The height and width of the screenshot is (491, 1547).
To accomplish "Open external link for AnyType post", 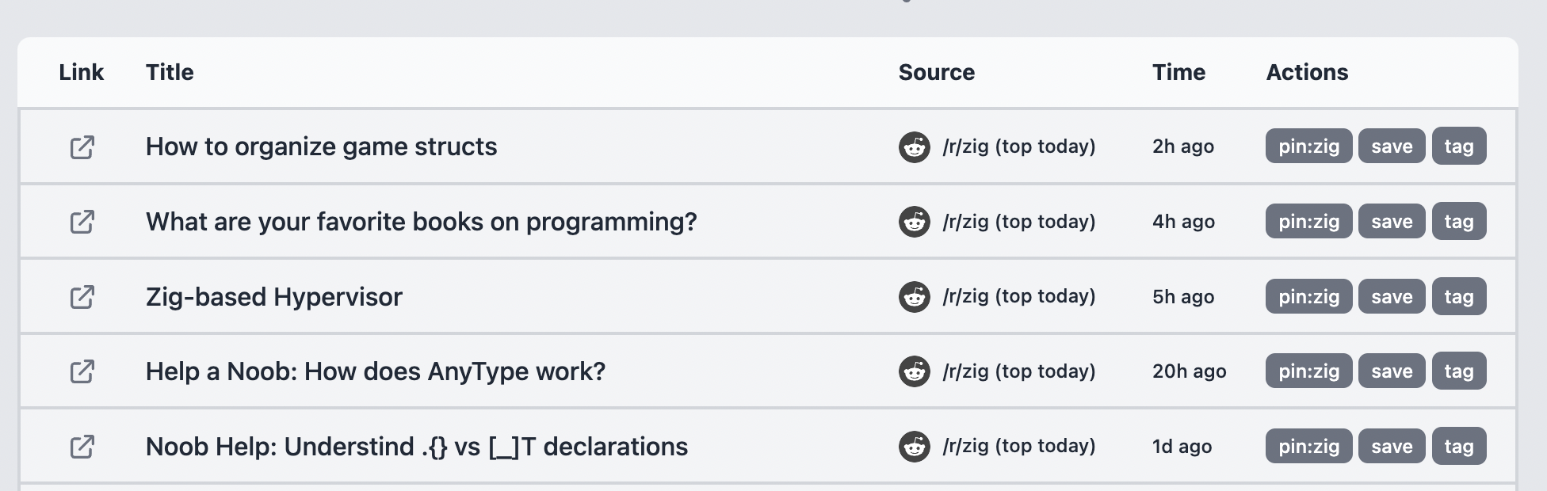I will coord(82,371).
